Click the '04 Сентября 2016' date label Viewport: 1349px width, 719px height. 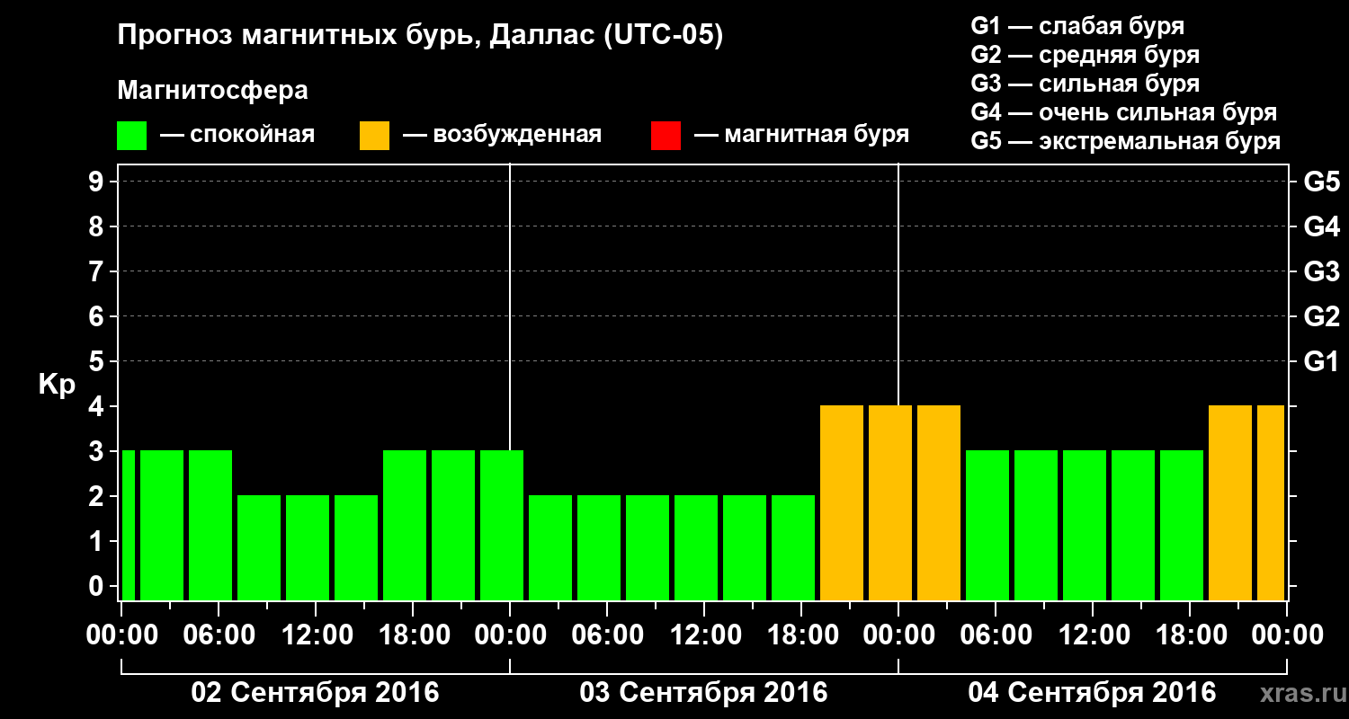[x=1092, y=693]
